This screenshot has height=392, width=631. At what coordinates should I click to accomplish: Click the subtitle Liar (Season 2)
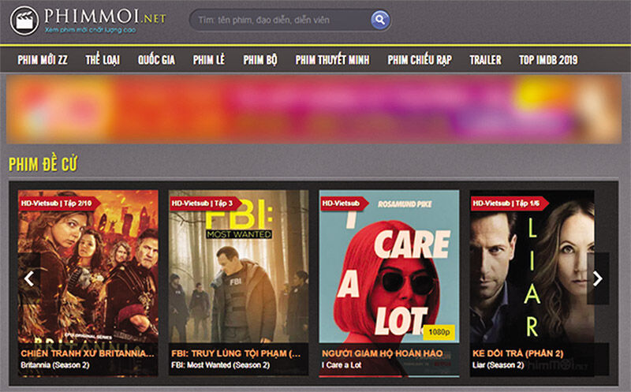pyautogui.click(x=498, y=365)
